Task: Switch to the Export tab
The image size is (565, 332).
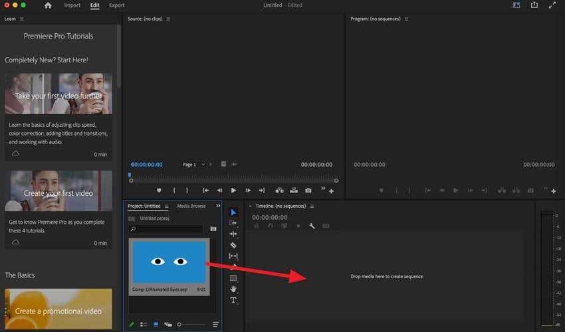Action: click(x=117, y=5)
